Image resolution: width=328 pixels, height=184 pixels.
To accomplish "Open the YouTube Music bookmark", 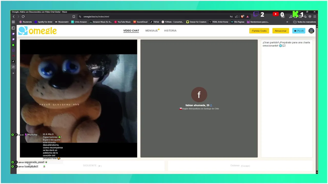I will 122,22.
